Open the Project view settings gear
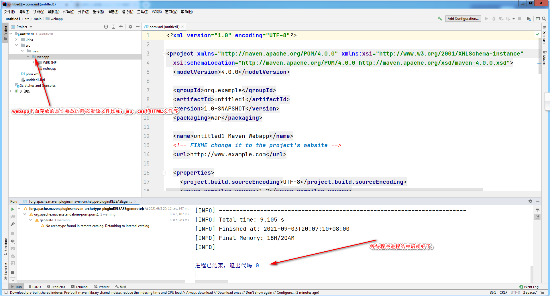This screenshot has width=550, height=296. click(x=130, y=26)
